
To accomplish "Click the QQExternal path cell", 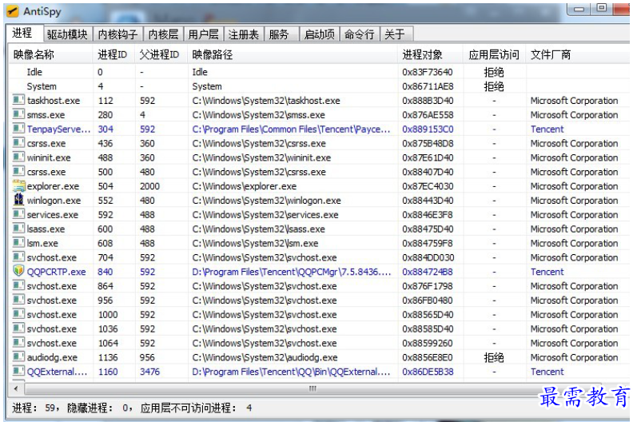I will pyautogui.click(x=291, y=372).
